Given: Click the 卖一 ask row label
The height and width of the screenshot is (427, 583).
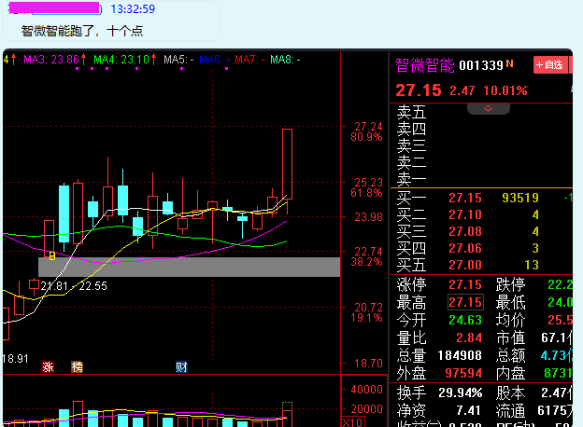Looking at the screenshot, I should [x=411, y=180].
